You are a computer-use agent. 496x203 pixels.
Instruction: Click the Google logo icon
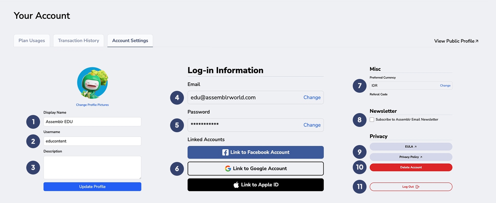coord(228,169)
